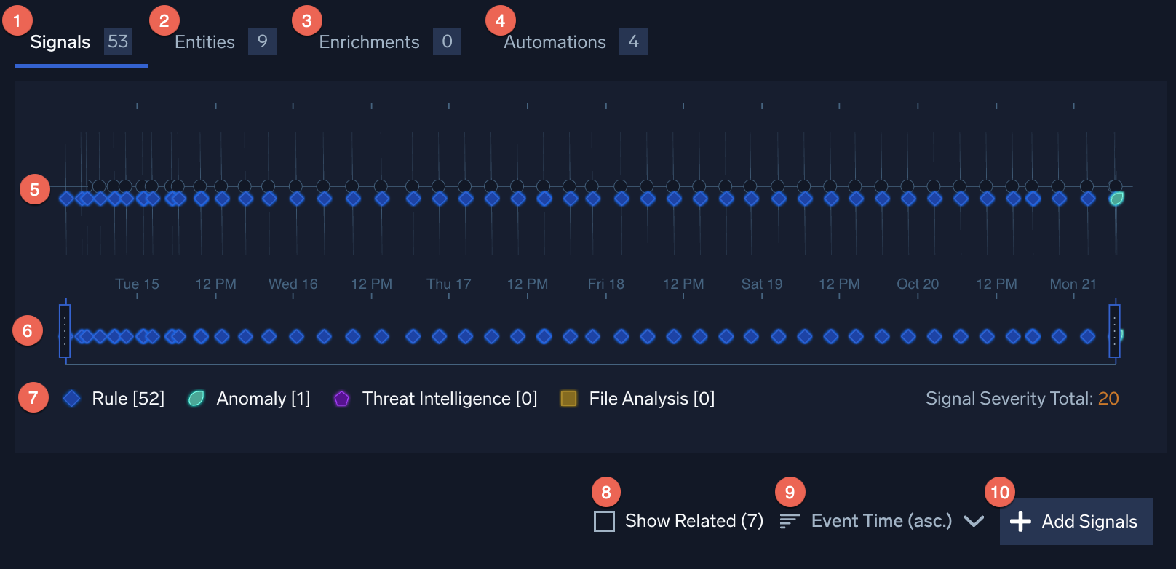
Task: Click the right handle of the range selector
Action: click(x=1114, y=331)
